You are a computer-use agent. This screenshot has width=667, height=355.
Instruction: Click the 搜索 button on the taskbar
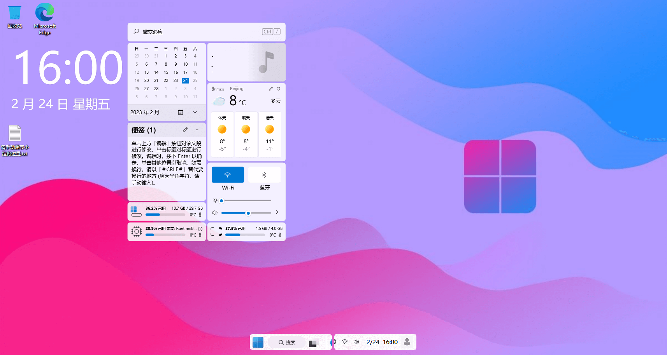point(287,342)
